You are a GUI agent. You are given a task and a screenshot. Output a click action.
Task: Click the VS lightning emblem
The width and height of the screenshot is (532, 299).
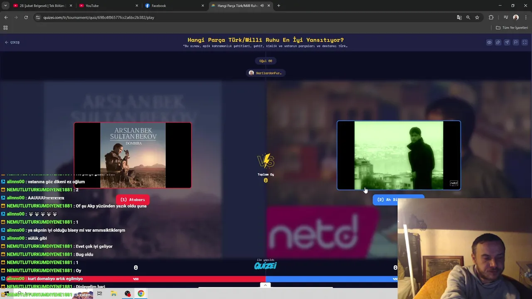click(x=266, y=161)
